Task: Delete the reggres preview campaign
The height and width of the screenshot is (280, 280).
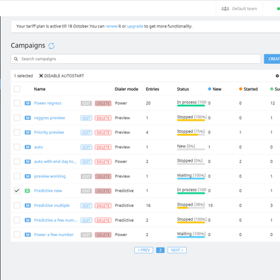Action: pyautogui.click(x=103, y=118)
